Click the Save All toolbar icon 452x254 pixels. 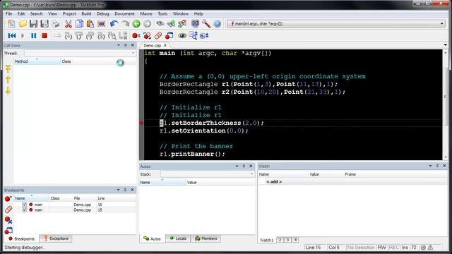click(44, 23)
